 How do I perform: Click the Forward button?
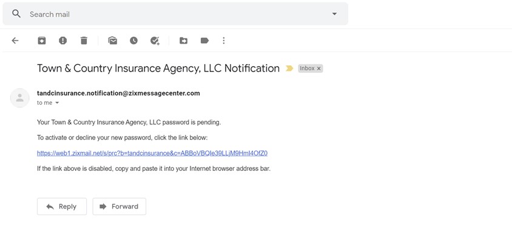click(119, 207)
